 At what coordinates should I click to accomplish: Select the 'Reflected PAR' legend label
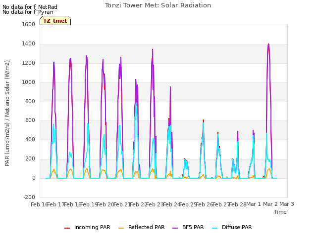pyautogui.click(x=147, y=227)
